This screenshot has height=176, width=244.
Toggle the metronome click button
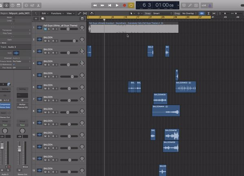pos(210,5)
